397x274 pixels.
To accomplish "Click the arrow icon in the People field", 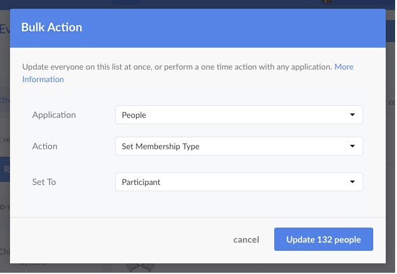I will (x=353, y=115).
